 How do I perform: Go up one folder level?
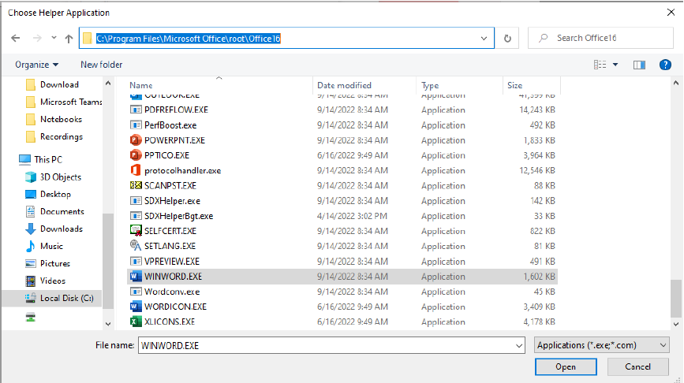[69, 39]
